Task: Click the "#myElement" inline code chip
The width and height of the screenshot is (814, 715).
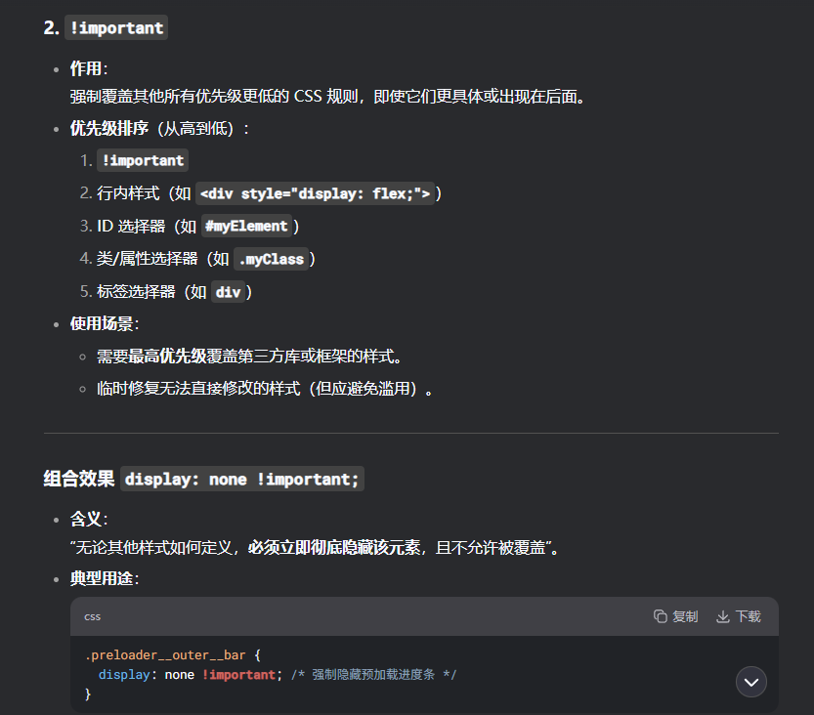Action: point(245,226)
